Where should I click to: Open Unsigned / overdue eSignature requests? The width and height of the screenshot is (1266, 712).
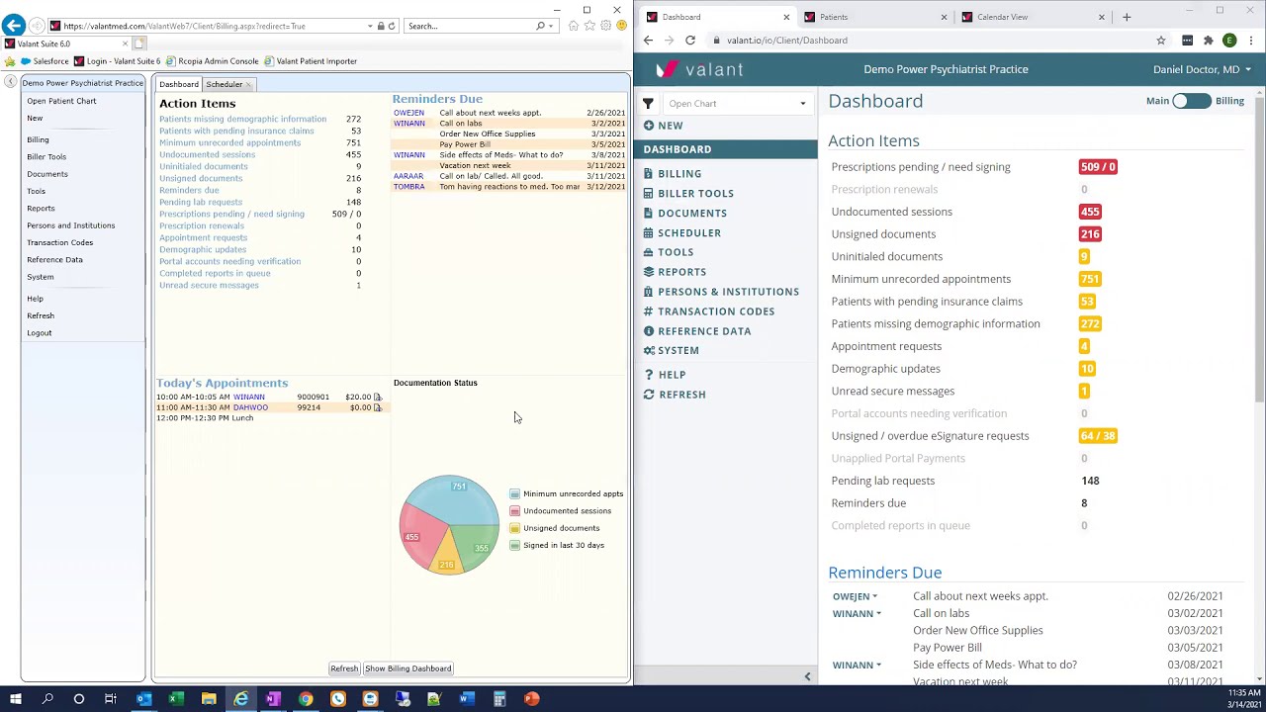(x=930, y=436)
